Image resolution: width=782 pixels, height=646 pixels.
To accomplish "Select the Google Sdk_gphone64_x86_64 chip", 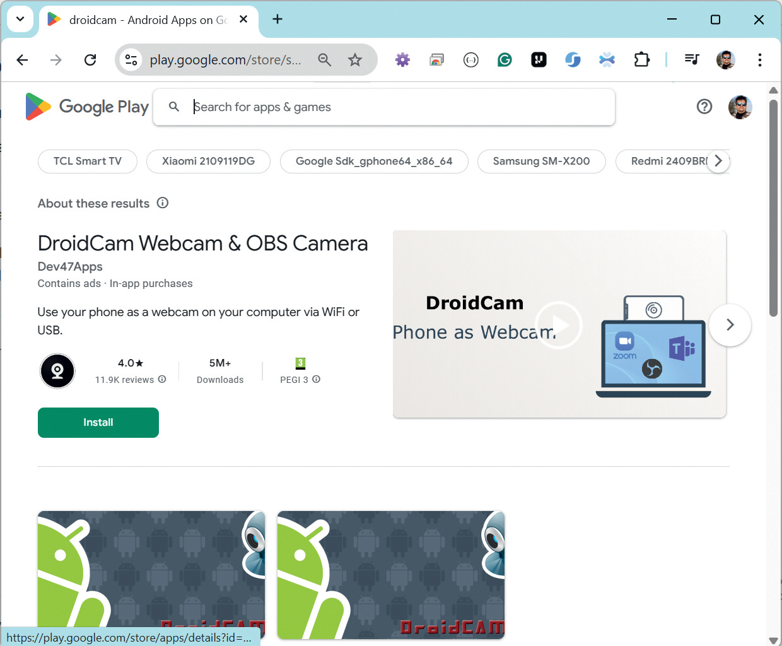I will pos(374,161).
